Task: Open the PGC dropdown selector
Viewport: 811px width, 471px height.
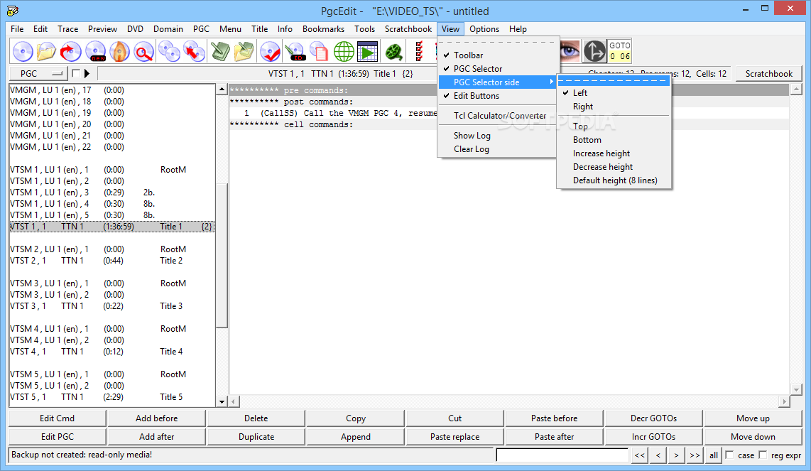Action: (x=39, y=73)
